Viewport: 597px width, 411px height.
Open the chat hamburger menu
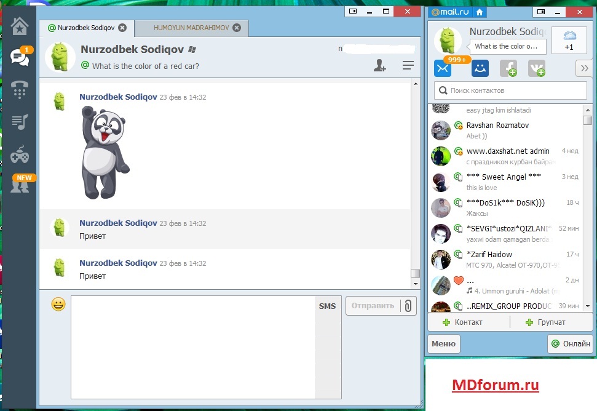tap(408, 66)
